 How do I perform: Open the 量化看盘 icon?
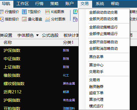coord(24,19)
